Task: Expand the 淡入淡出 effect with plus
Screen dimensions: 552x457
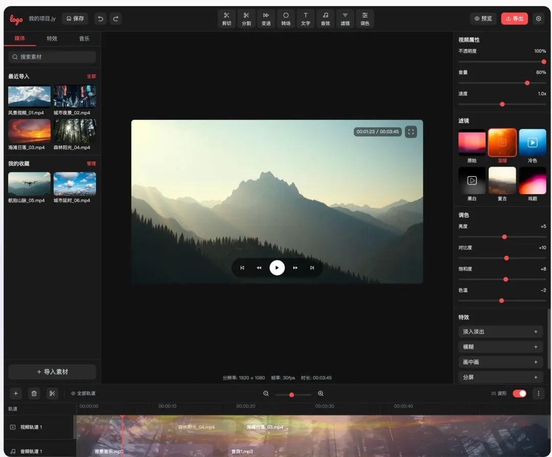Action: pos(536,332)
